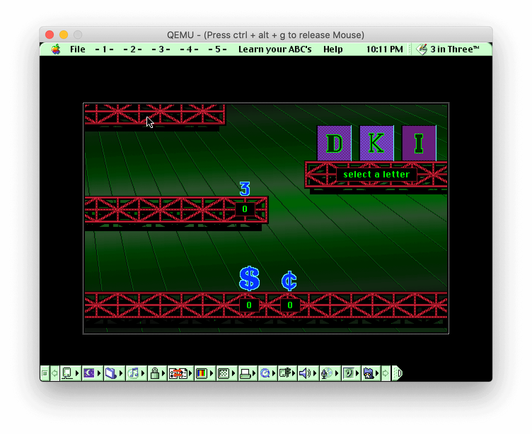Open the Help menu
This screenshot has width=532, height=434.
click(333, 49)
